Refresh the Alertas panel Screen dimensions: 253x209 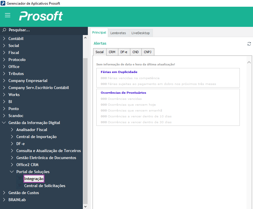point(249,44)
